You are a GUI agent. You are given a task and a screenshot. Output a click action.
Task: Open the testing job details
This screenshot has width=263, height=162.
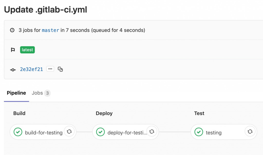(214, 133)
